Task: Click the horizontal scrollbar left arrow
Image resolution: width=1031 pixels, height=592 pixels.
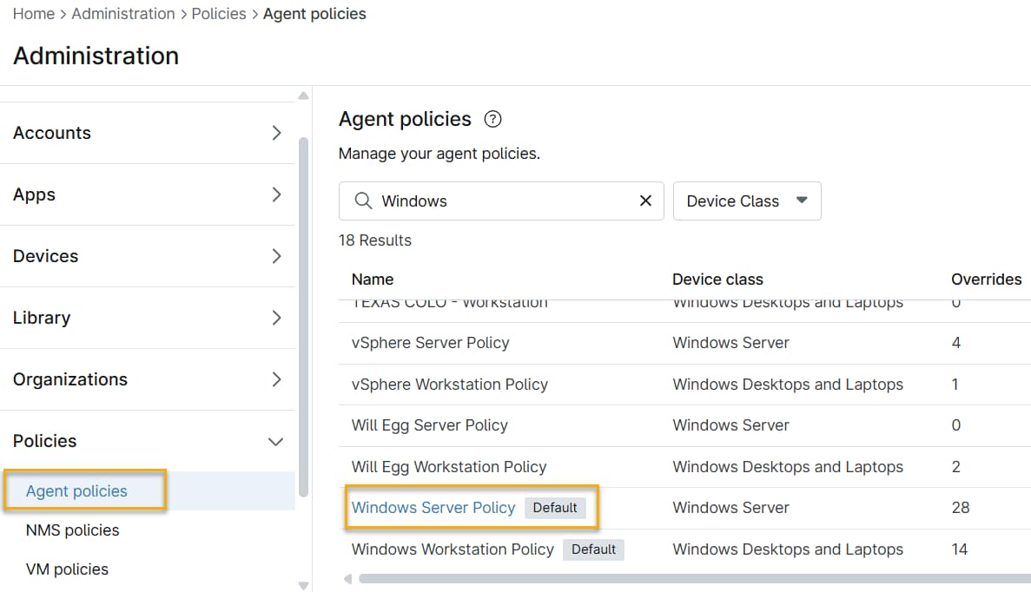Action: point(348,579)
